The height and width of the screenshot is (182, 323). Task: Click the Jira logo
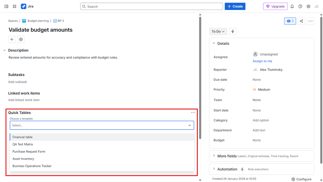point(24,6)
